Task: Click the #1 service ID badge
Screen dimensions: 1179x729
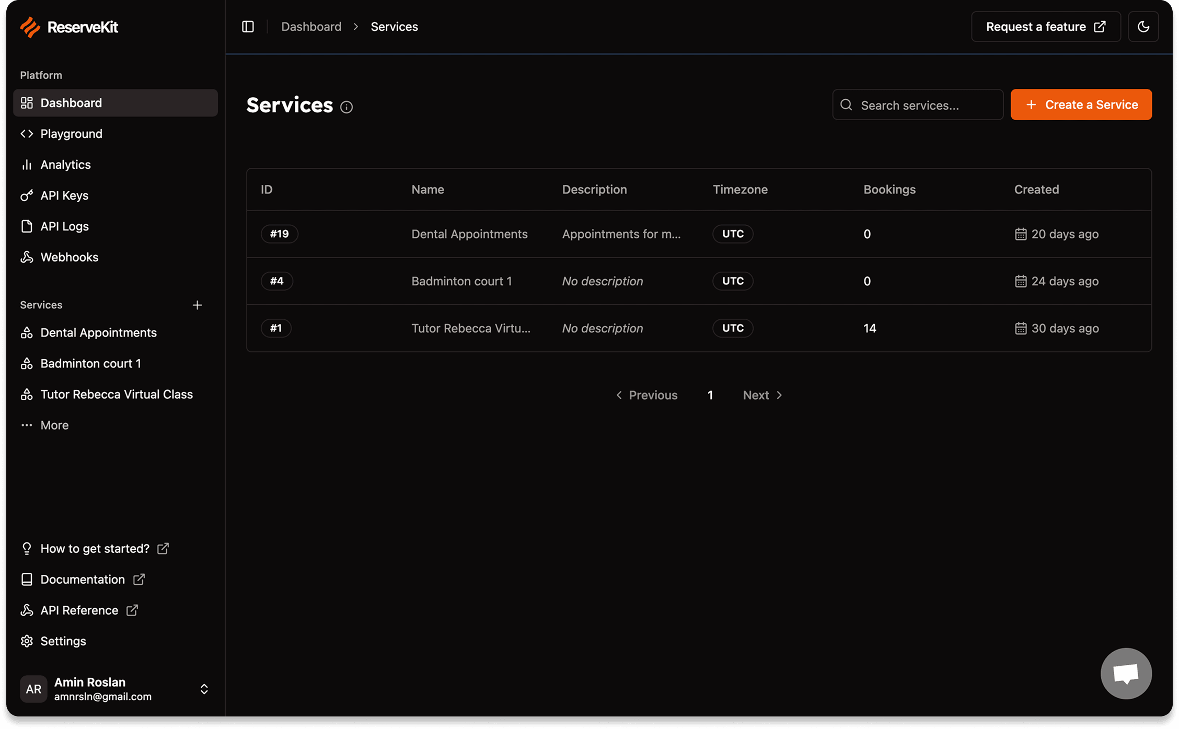Action: click(275, 328)
